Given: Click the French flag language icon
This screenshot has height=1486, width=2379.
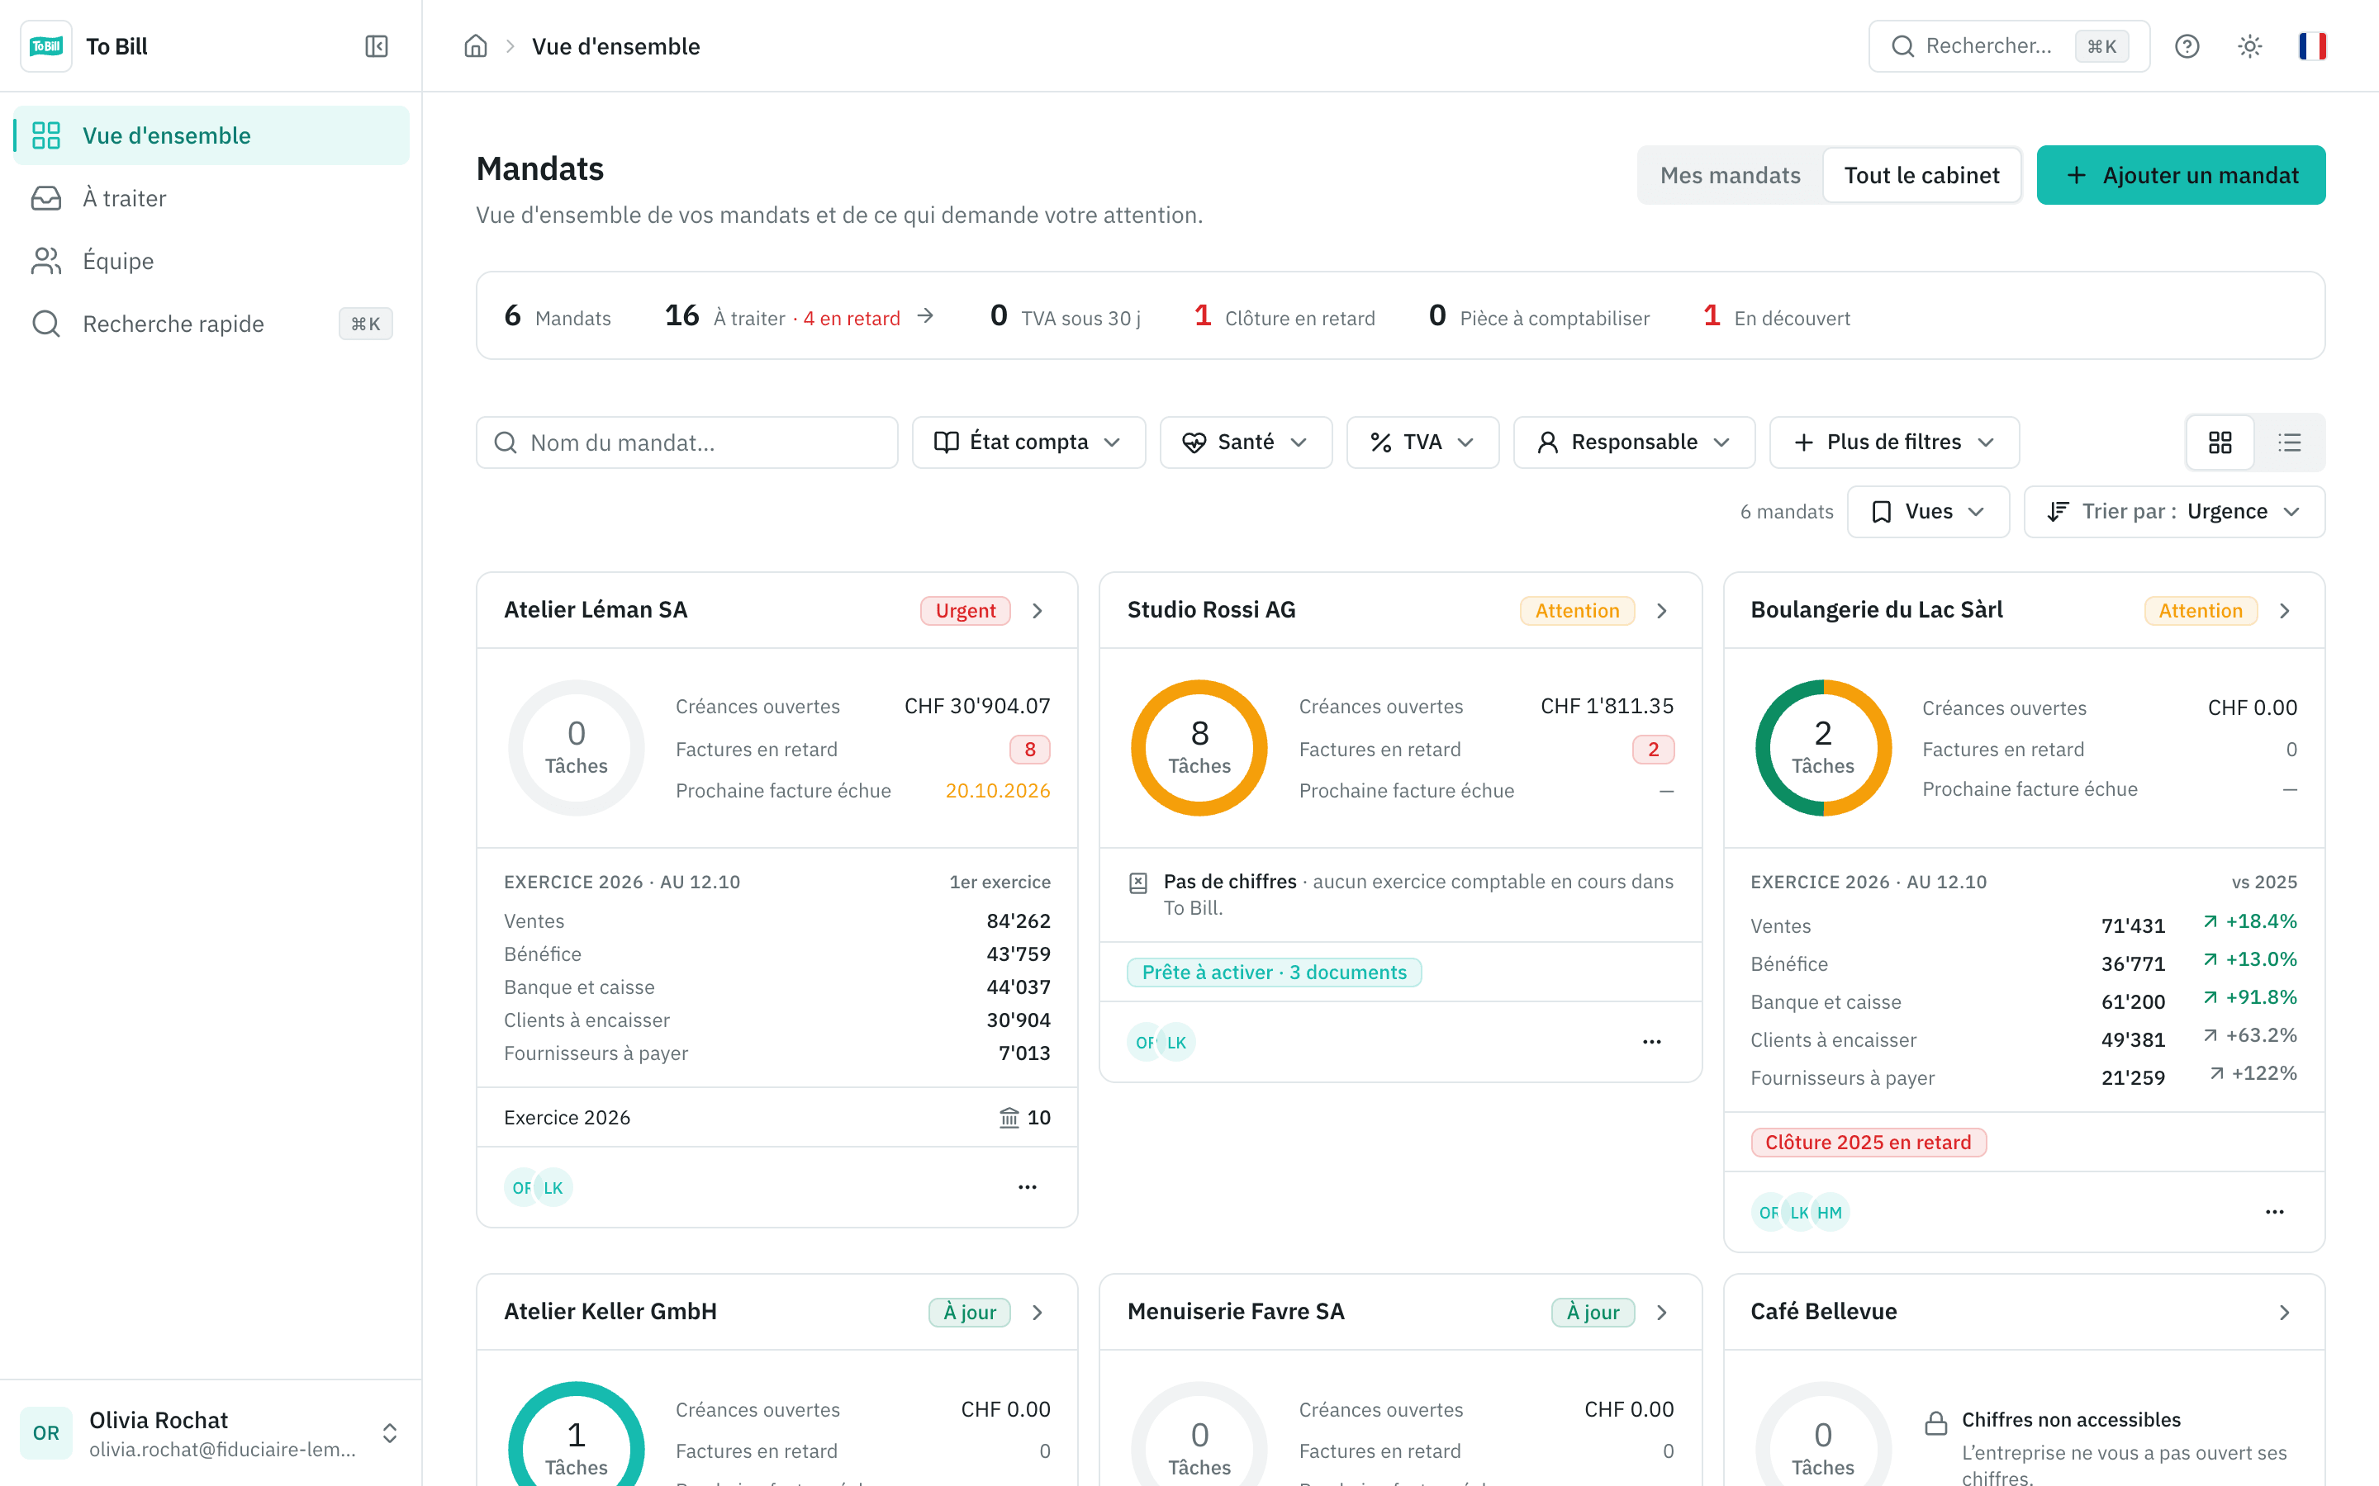Looking at the screenshot, I should pyautogui.click(x=2312, y=46).
